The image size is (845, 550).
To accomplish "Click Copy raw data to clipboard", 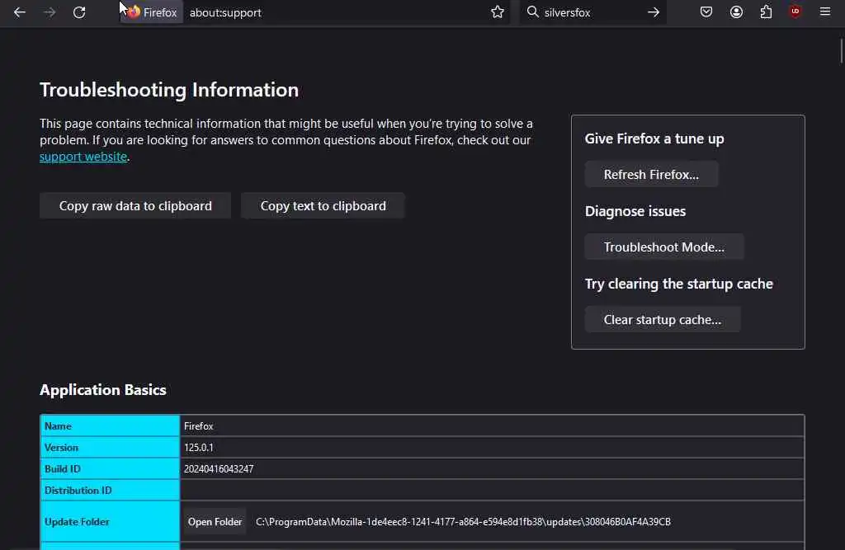I will [x=135, y=206].
